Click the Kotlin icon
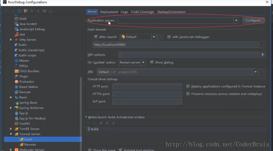The image size is (273, 151). tap(16, 45)
